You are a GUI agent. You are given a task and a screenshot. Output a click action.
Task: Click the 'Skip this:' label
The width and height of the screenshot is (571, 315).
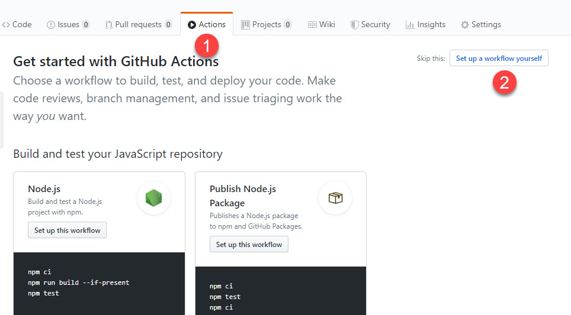(x=431, y=59)
